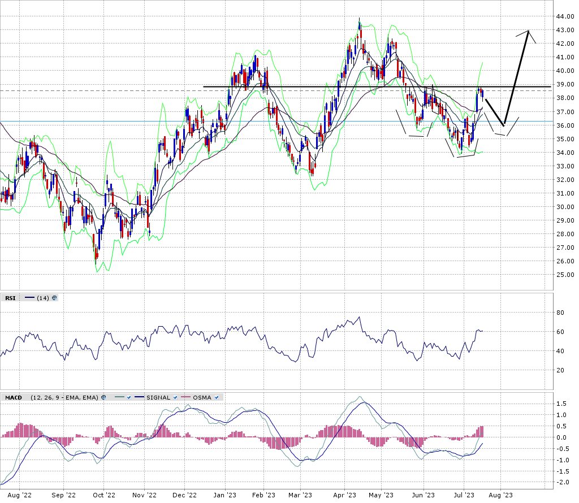The image size is (579, 503).
Task: Click the black resistance line near 39.00
Action: (339, 86)
